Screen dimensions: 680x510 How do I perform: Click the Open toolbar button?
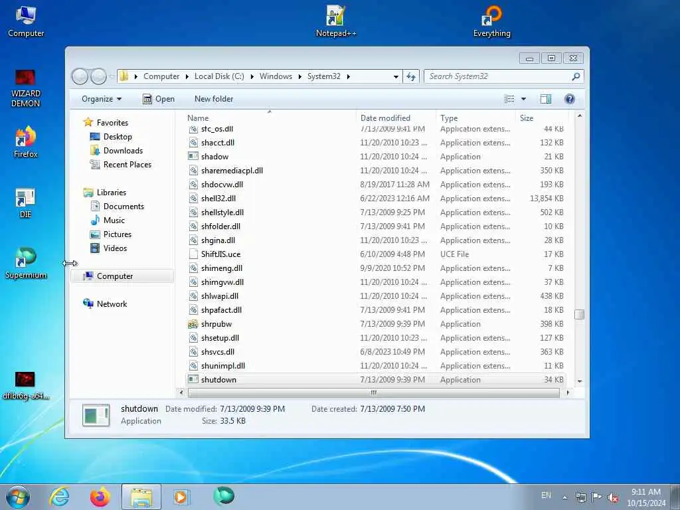(159, 100)
